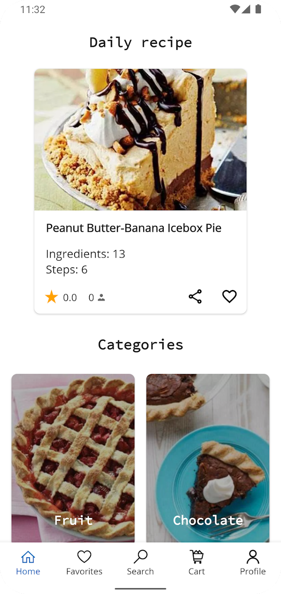Tap the battery icon in status bar
Image resolution: width=281 pixels, height=594 pixels.
[x=258, y=9]
